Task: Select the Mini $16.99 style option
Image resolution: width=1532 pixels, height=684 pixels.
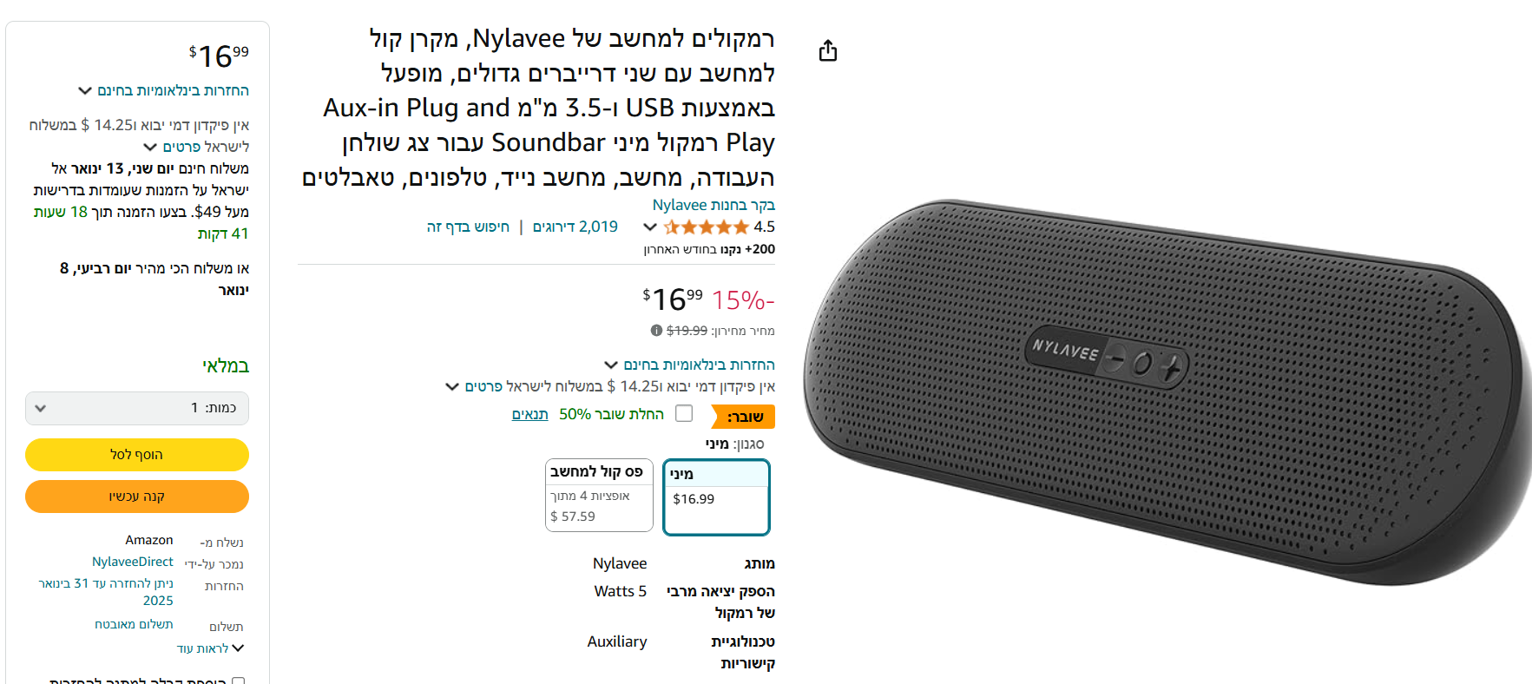Action: [716, 497]
